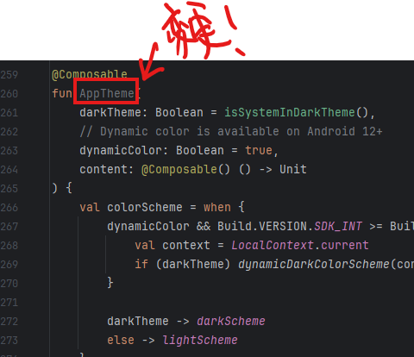Click the Unit return type
Screen dimensions: 414x357
click(293, 169)
